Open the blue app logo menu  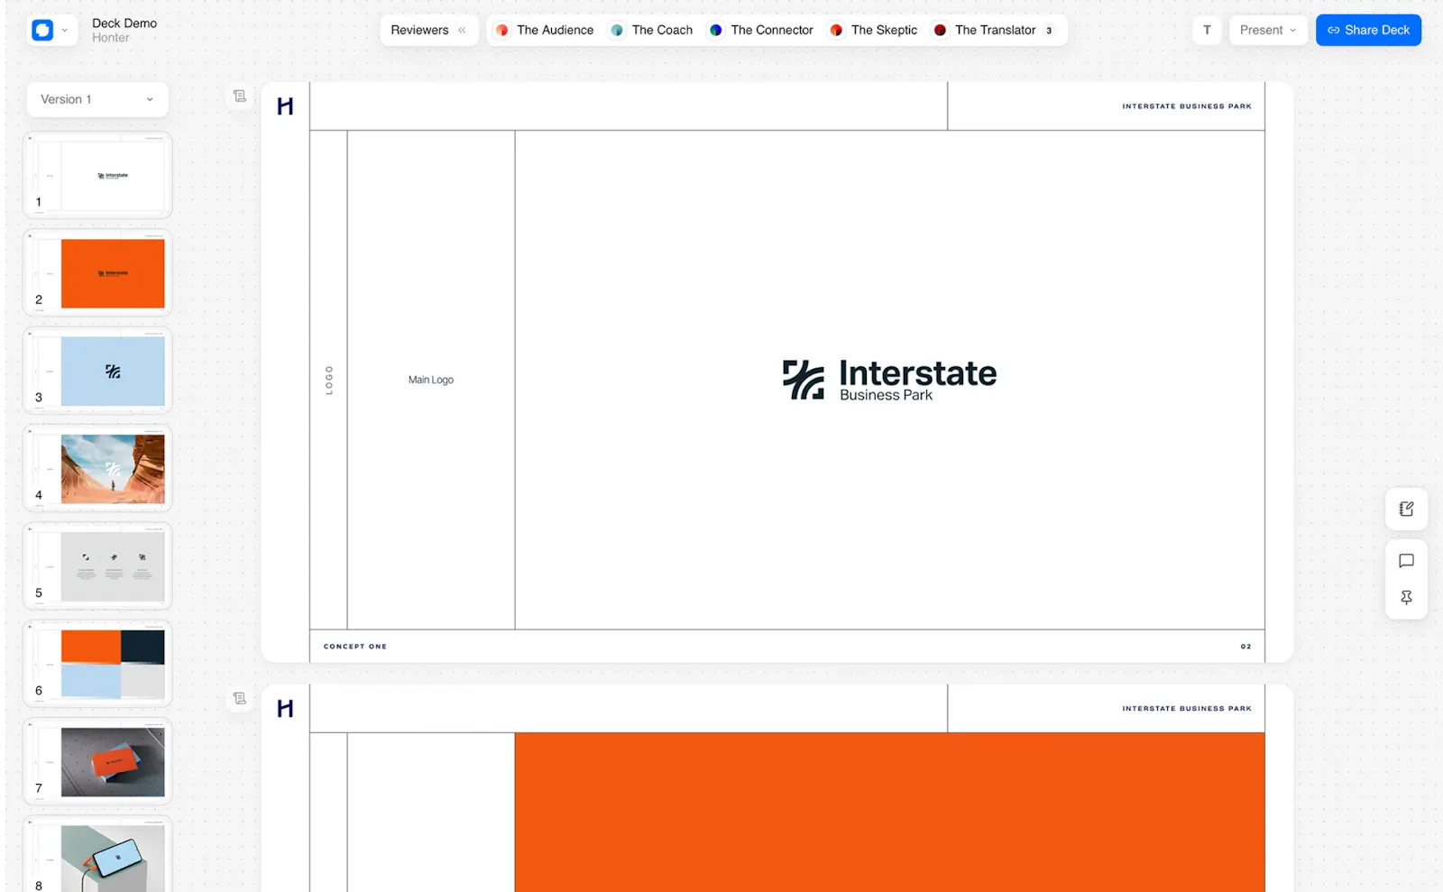click(42, 30)
